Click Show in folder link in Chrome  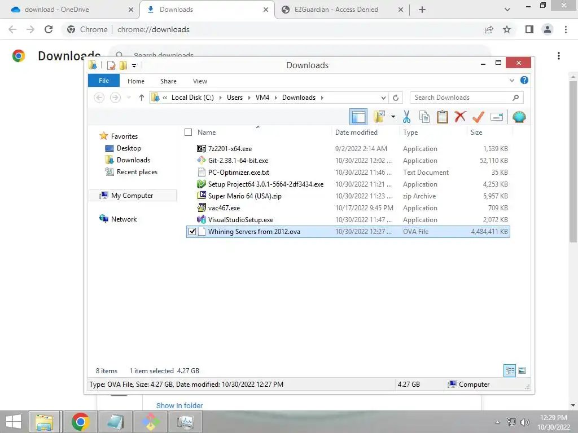[179, 405]
